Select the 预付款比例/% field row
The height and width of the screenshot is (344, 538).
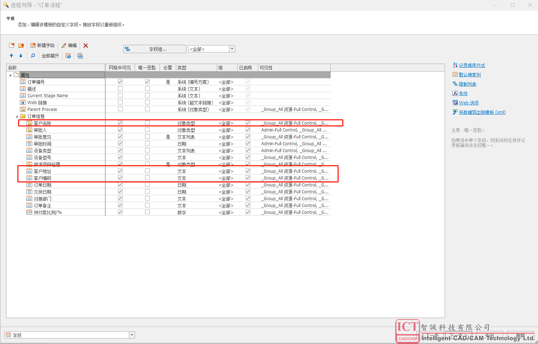48,212
